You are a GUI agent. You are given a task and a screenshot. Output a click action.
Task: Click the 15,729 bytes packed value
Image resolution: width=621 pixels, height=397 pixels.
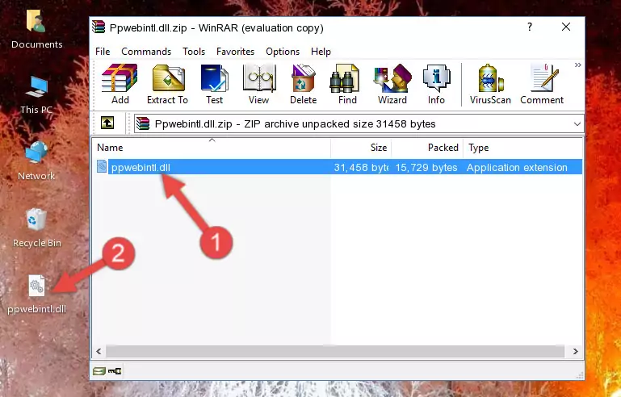click(x=426, y=167)
